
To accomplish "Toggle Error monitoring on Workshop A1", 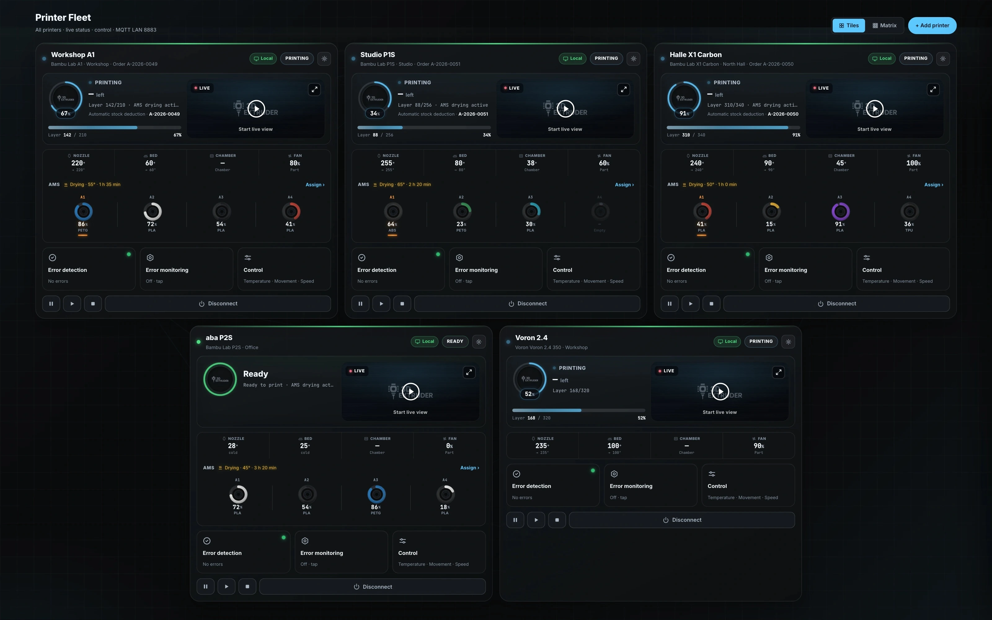I will tap(187, 269).
